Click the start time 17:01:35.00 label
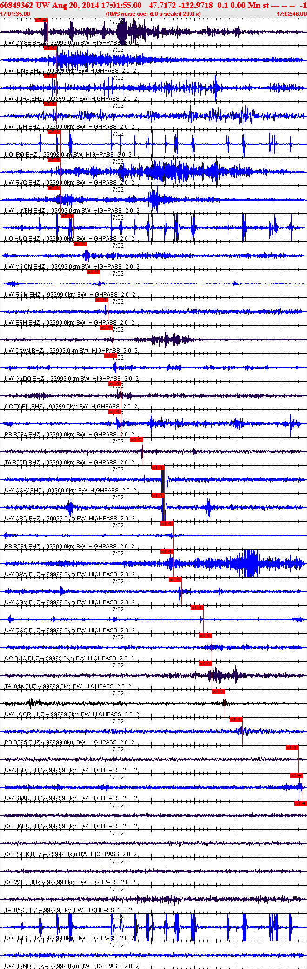 point(15,14)
